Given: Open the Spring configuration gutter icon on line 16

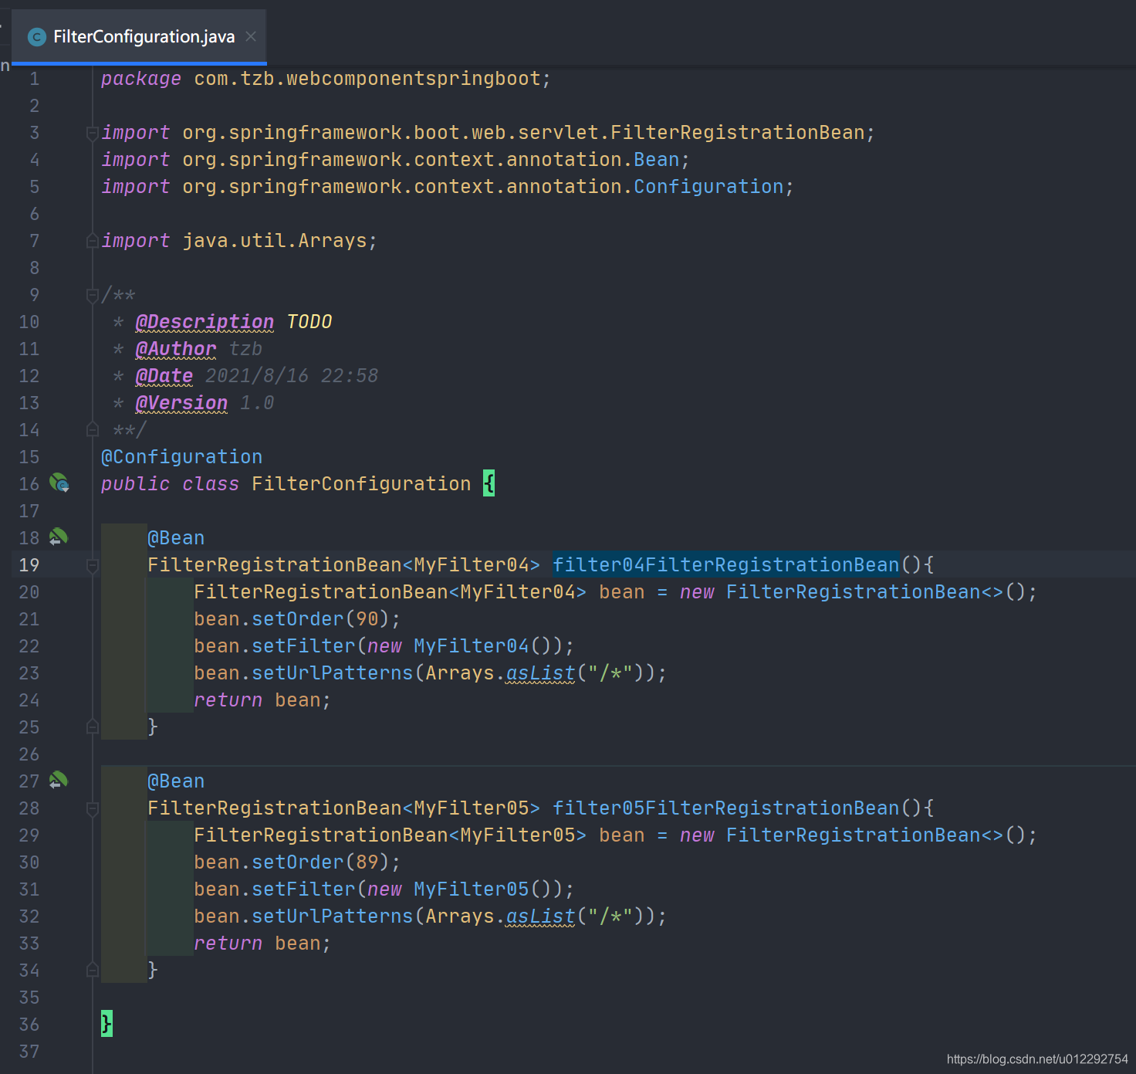Looking at the screenshot, I should tap(59, 483).
